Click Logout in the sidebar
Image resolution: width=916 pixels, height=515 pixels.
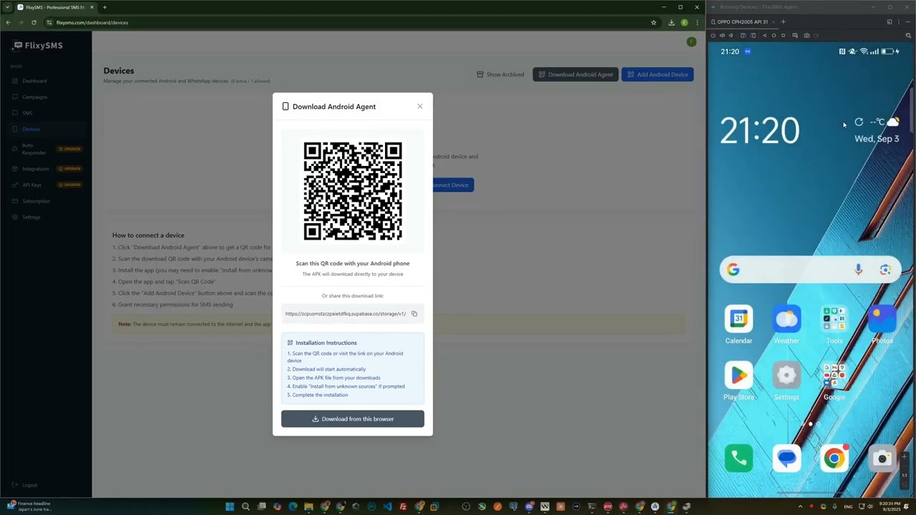[25, 485]
